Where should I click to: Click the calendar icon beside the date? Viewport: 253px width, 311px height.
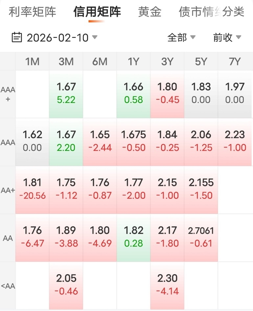point(17,38)
